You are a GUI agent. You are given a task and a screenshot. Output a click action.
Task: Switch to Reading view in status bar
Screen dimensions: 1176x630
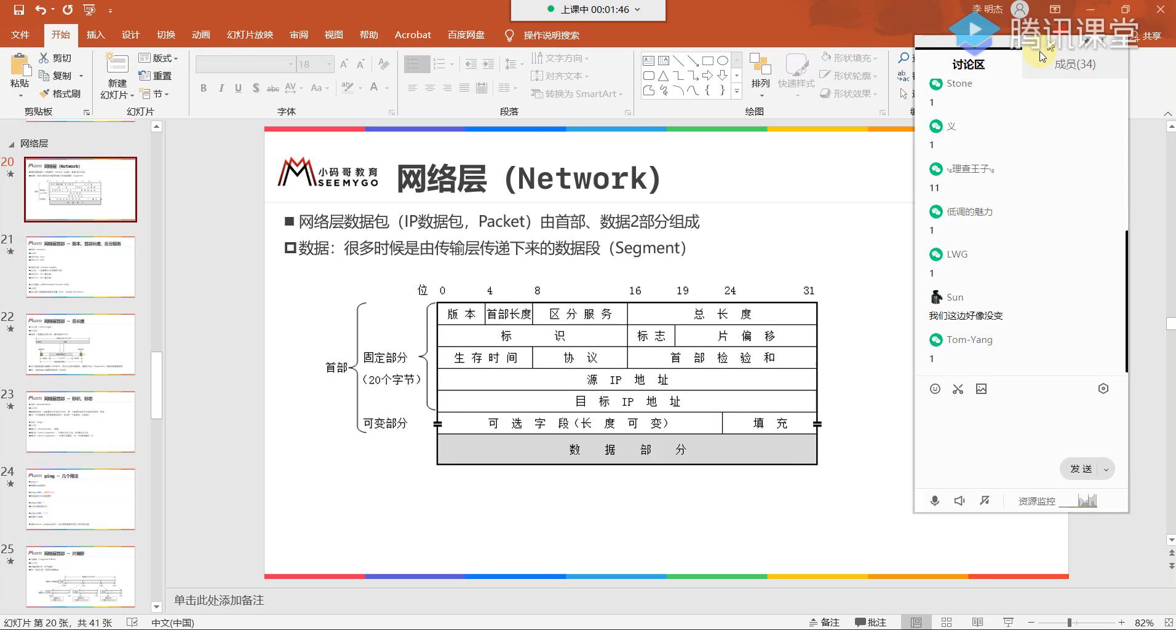coord(977,622)
